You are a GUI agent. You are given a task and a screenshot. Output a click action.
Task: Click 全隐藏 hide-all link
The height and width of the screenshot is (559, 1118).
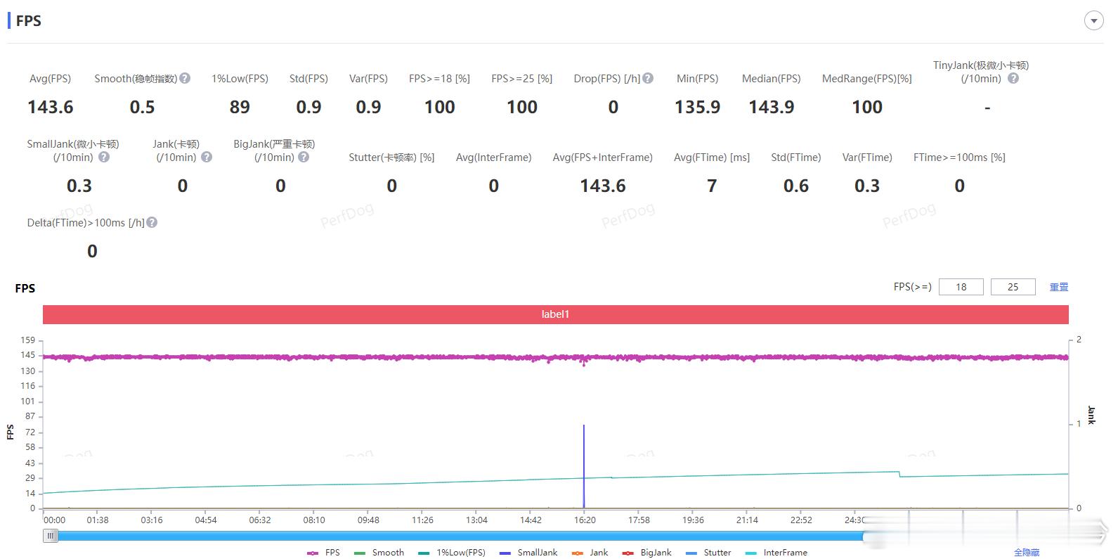tap(1027, 553)
